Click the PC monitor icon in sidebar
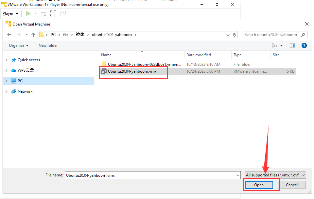Viewport: 314px width, 199px height. tap(13, 81)
